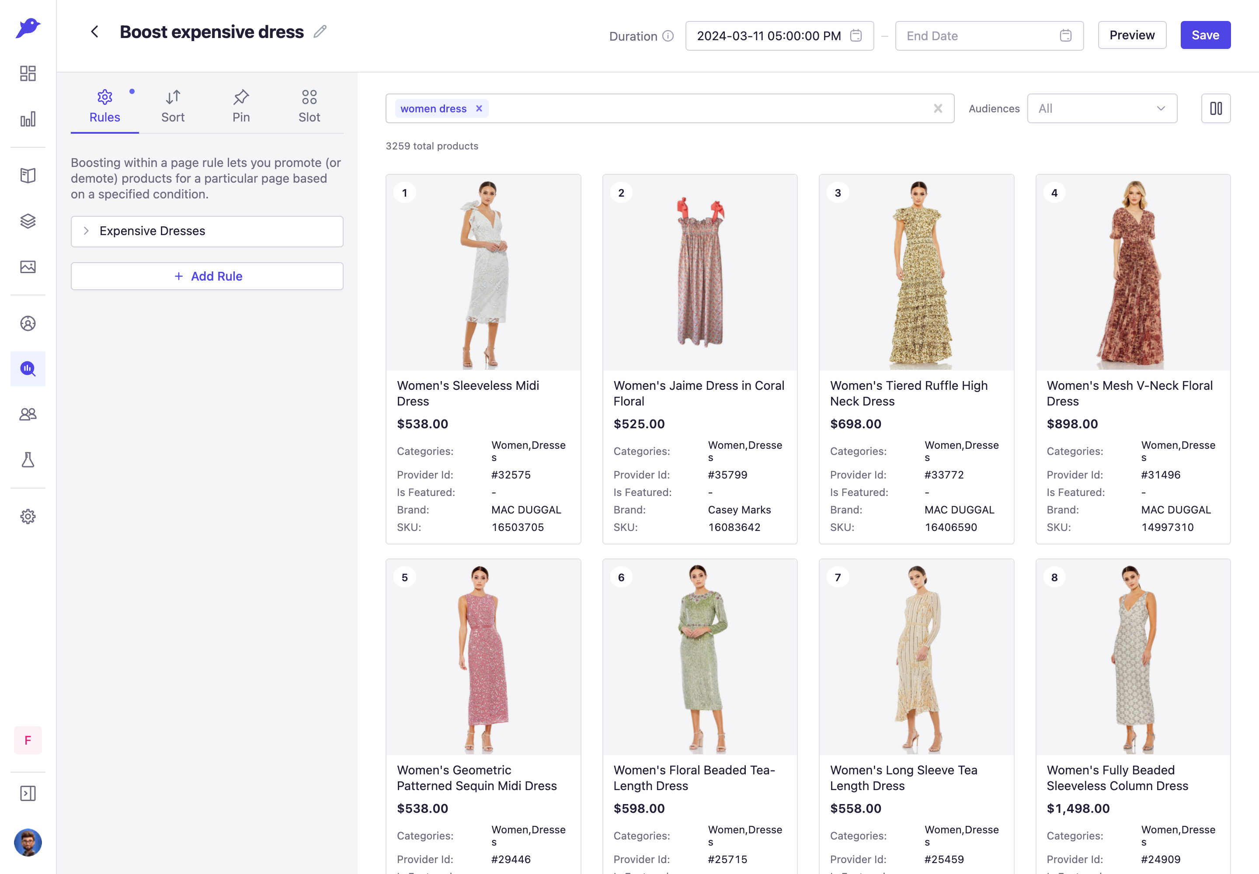
Task: Open the End Date calendar icon
Action: click(x=1066, y=35)
